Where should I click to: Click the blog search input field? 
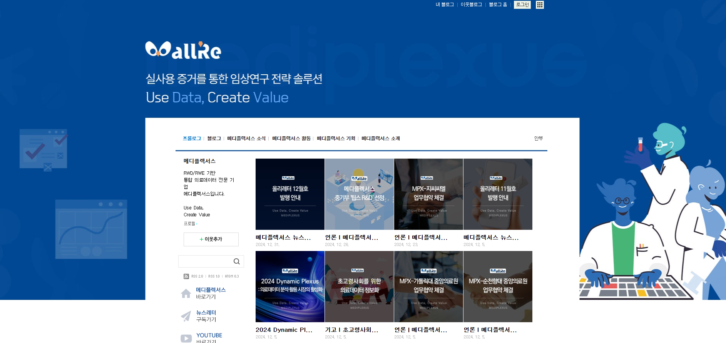[205, 261]
